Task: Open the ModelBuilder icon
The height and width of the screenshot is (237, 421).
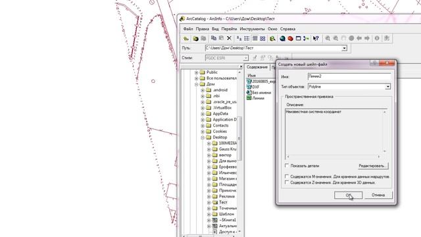Action: [306, 38]
